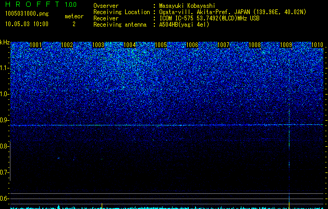
Task: Click the 0.6 kHz axis label
Action: (x=5, y=199)
